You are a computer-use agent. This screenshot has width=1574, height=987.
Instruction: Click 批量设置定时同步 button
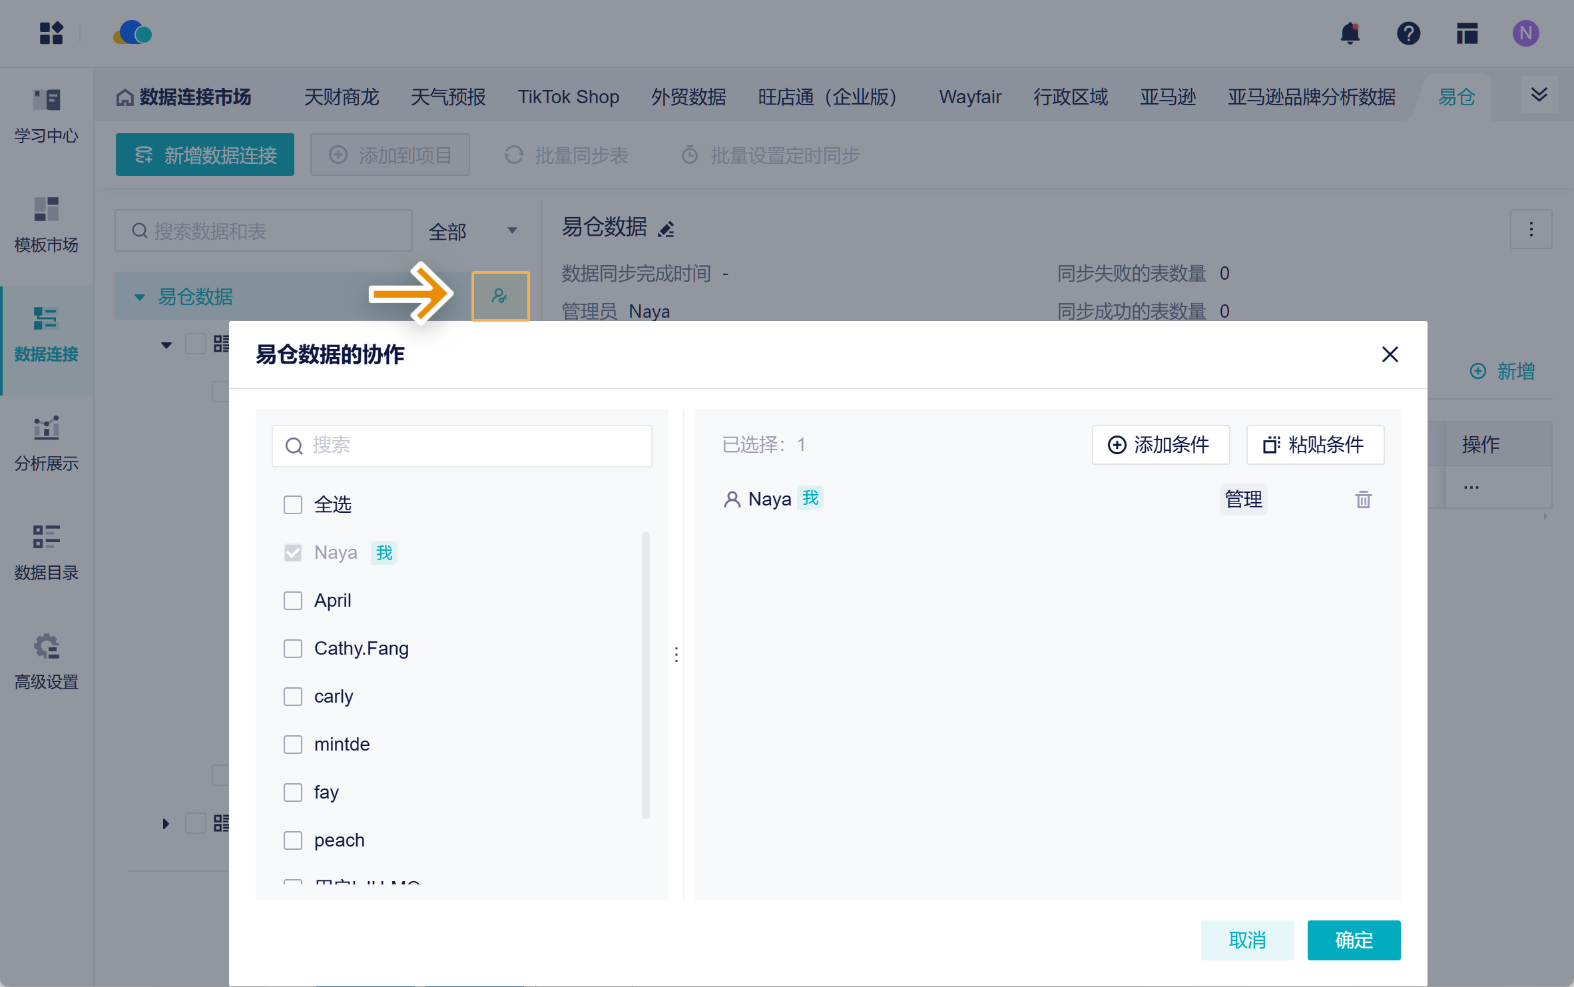(770, 155)
